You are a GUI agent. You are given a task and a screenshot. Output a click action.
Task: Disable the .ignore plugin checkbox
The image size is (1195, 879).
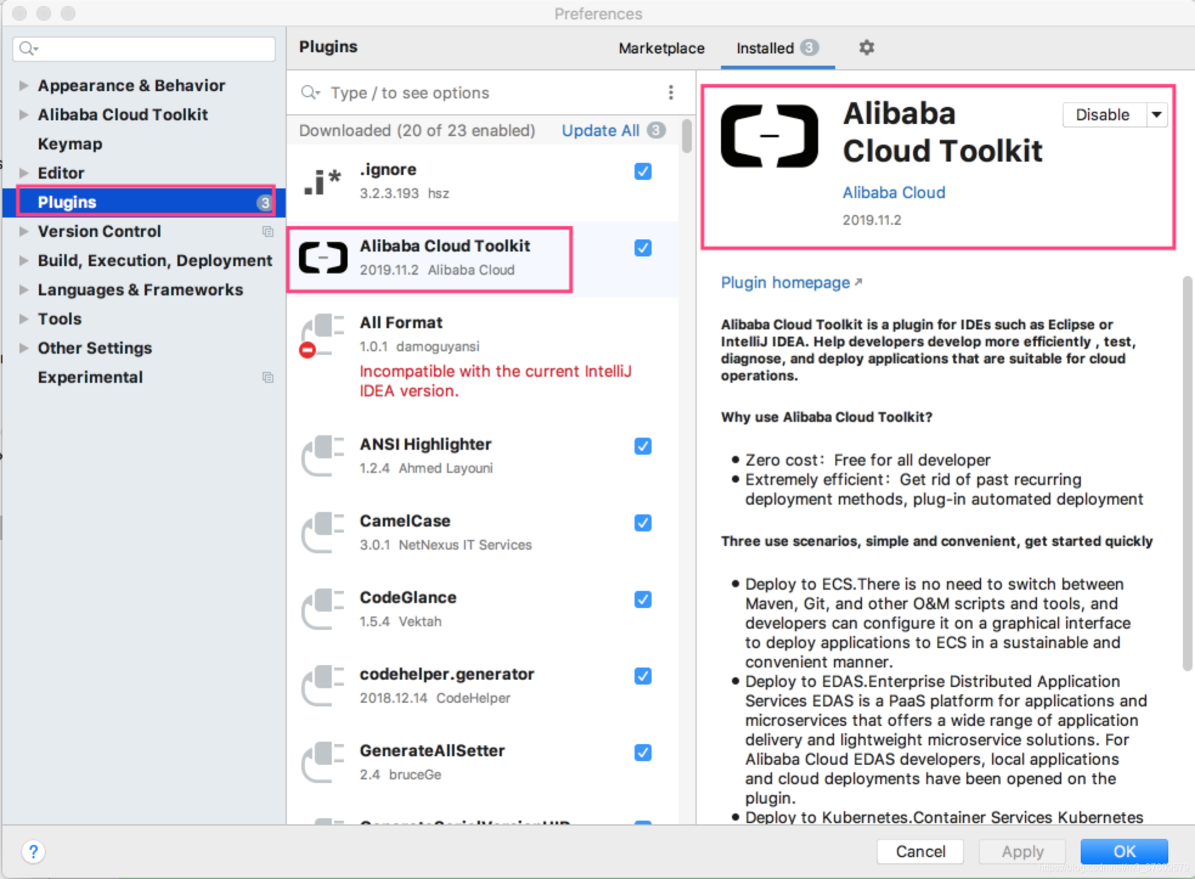[x=643, y=171]
